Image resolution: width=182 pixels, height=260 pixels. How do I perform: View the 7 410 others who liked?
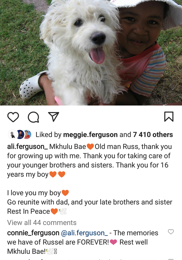(153, 135)
